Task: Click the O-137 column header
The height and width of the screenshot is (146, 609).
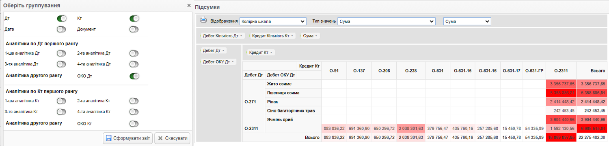Action: (359, 71)
